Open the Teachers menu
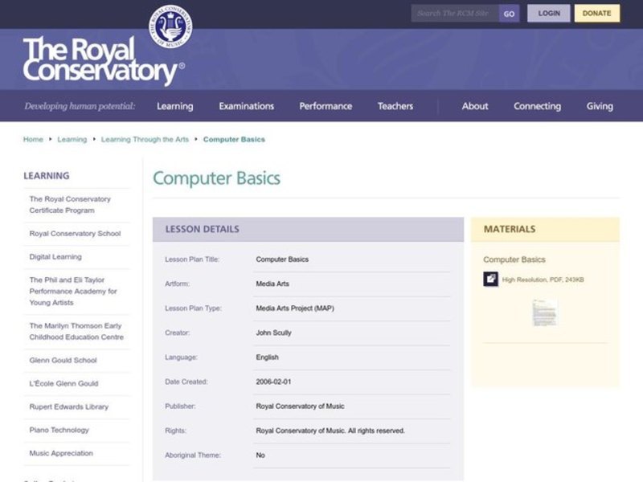Viewport: 643px width, 482px height. coord(395,105)
